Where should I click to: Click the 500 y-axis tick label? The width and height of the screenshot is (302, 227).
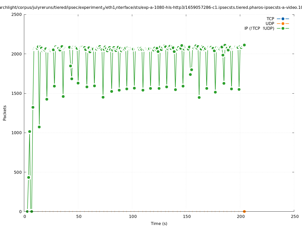[18, 172]
